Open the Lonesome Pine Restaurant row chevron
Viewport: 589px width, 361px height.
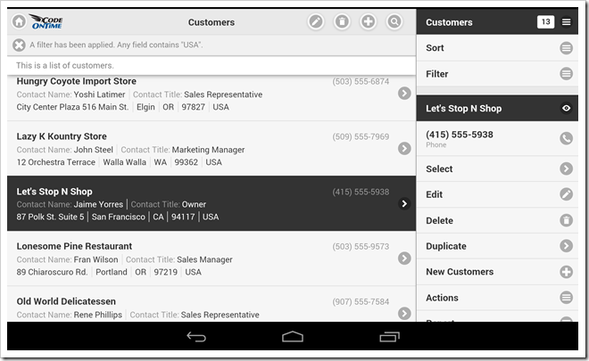[404, 258]
